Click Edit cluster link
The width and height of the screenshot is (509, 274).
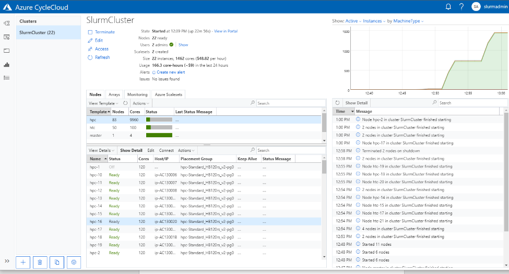click(x=99, y=40)
